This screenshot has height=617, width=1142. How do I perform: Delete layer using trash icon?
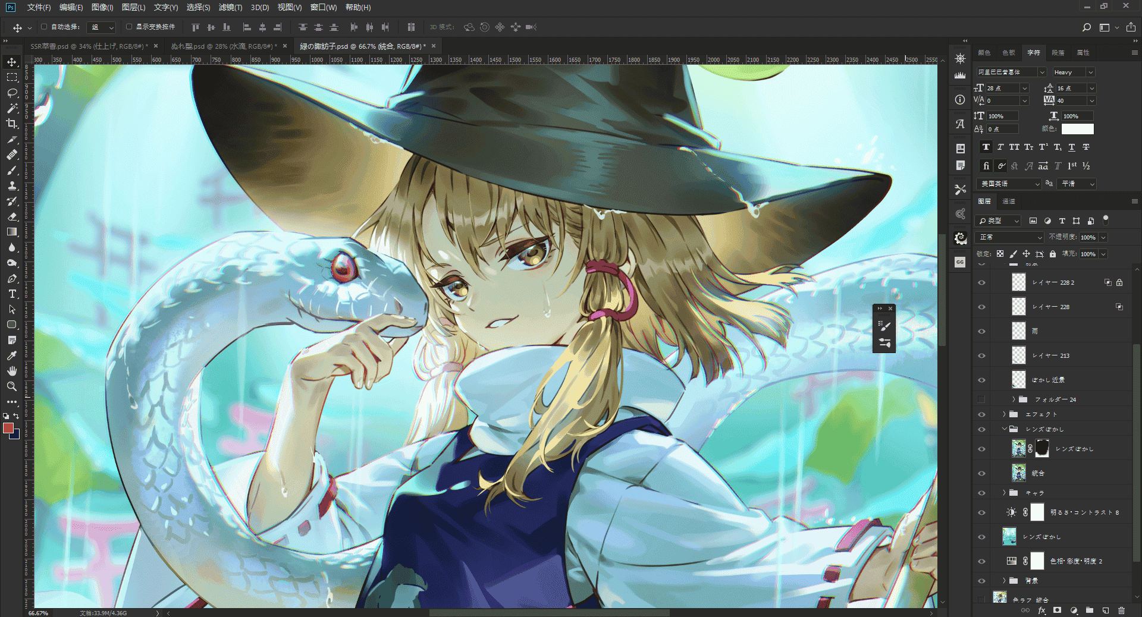[x=1121, y=610]
